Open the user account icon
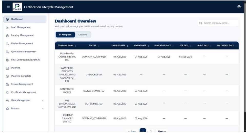 [x=239, y=7]
